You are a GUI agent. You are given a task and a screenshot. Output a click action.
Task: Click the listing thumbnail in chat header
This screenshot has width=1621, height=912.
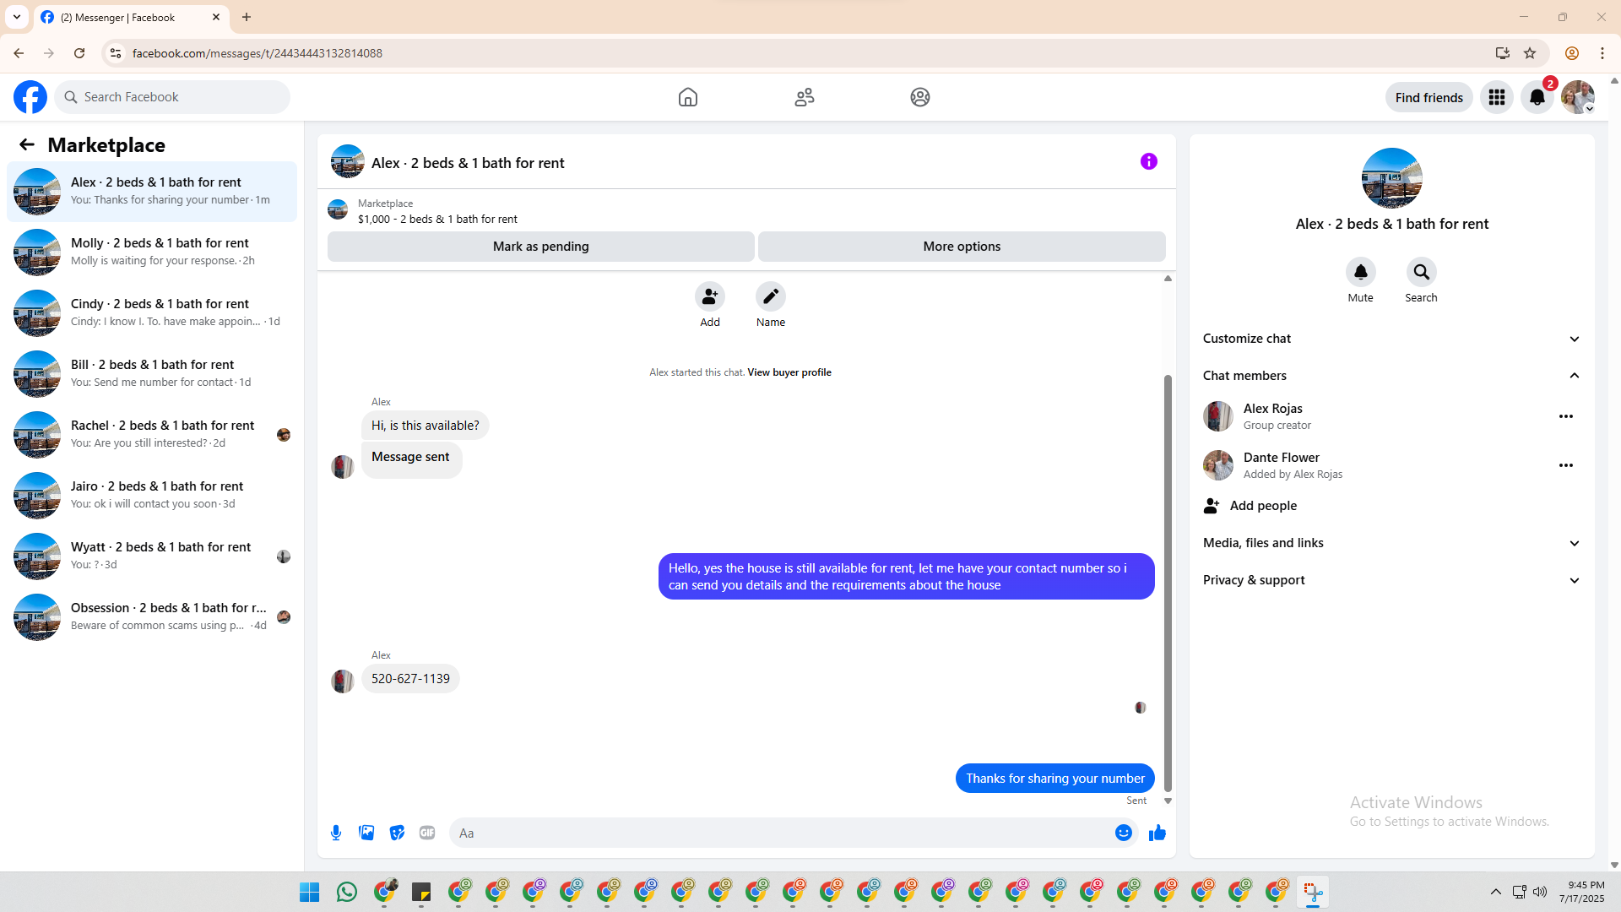click(348, 161)
